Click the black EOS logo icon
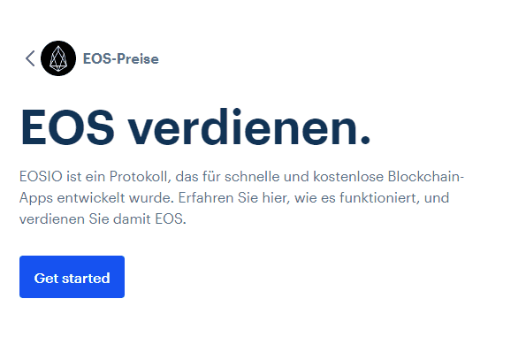The height and width of the screenshot is (360, 526). pos(58,58)
